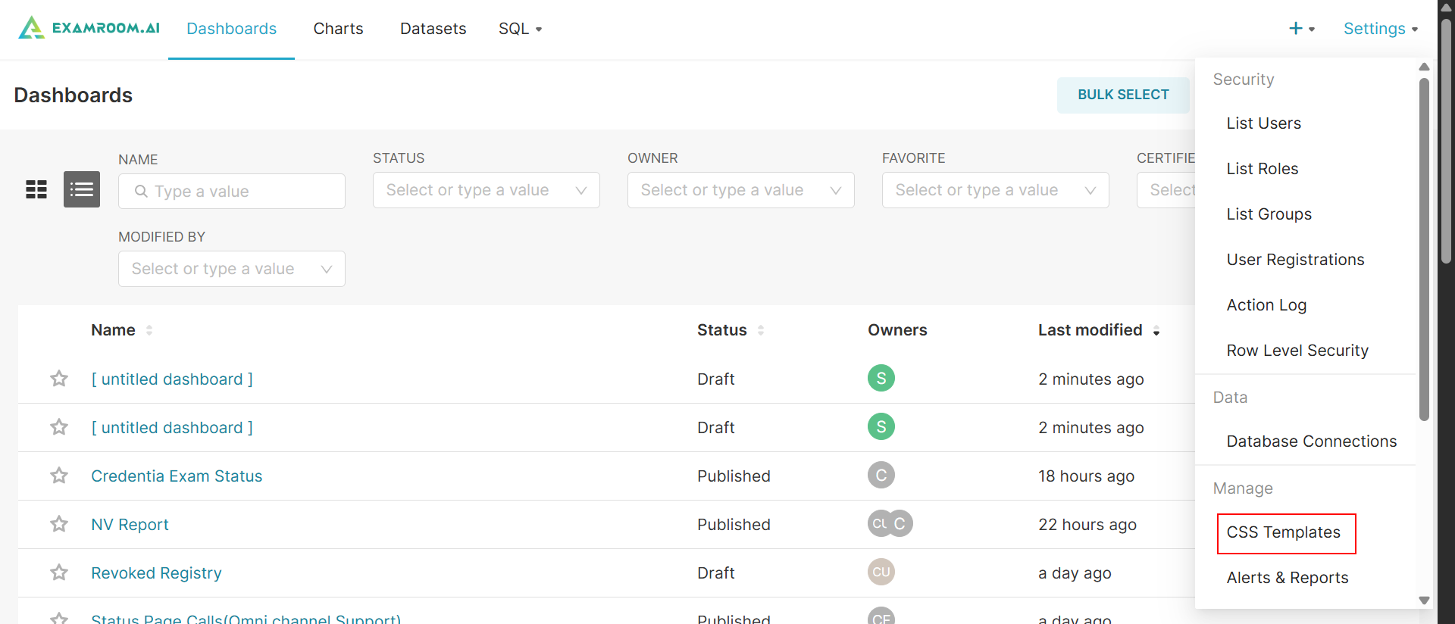Click the Settings menu scrollbar
This screenshot has width=1455, height=624.
1424,250
